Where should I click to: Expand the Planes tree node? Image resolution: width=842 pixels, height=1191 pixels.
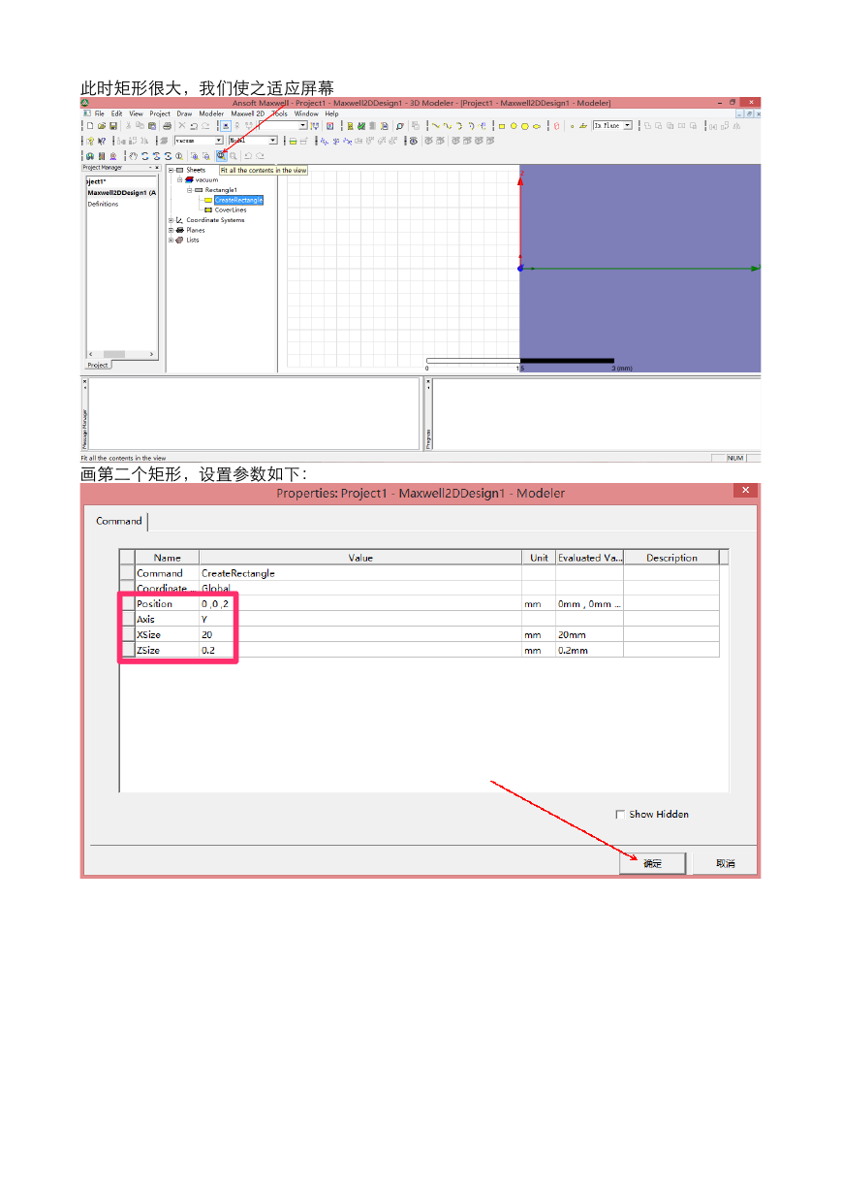pos(171,230)
